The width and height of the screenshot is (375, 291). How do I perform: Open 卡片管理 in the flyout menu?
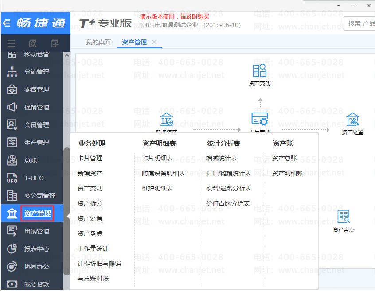(90, 158)
